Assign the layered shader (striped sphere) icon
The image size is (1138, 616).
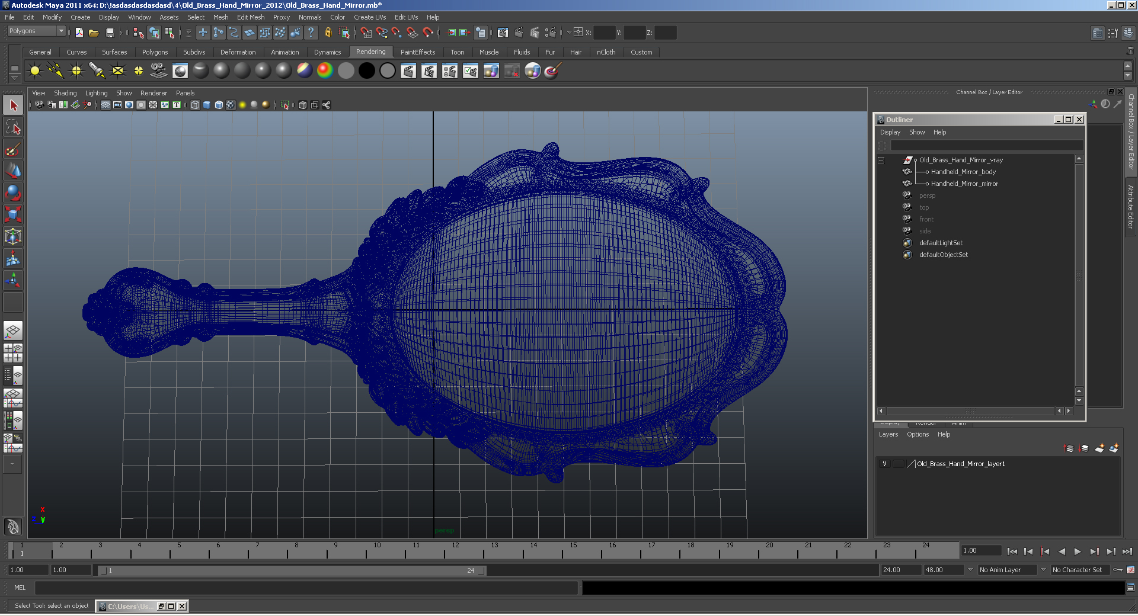(305, 71)
